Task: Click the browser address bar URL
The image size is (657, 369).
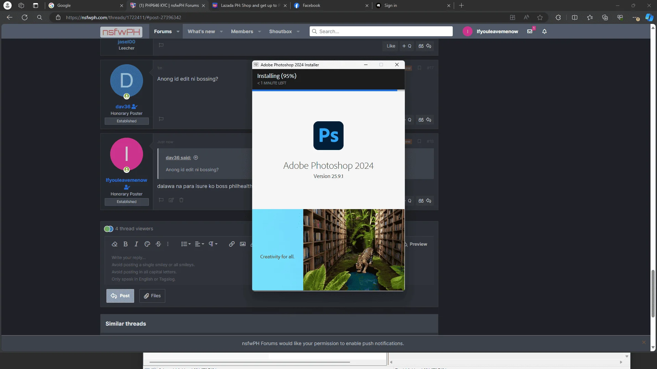Action: (x=124, y=17)
